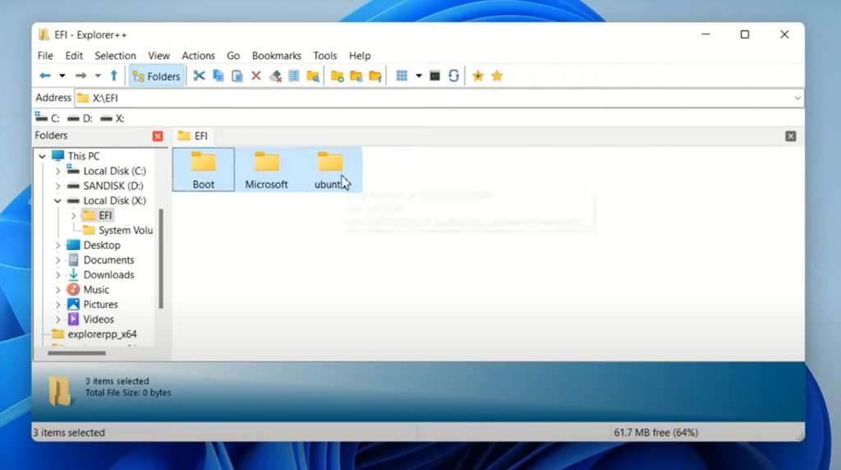
Task: Expand the address bar dropdown arrow
Action: click(x=797, y=98)
